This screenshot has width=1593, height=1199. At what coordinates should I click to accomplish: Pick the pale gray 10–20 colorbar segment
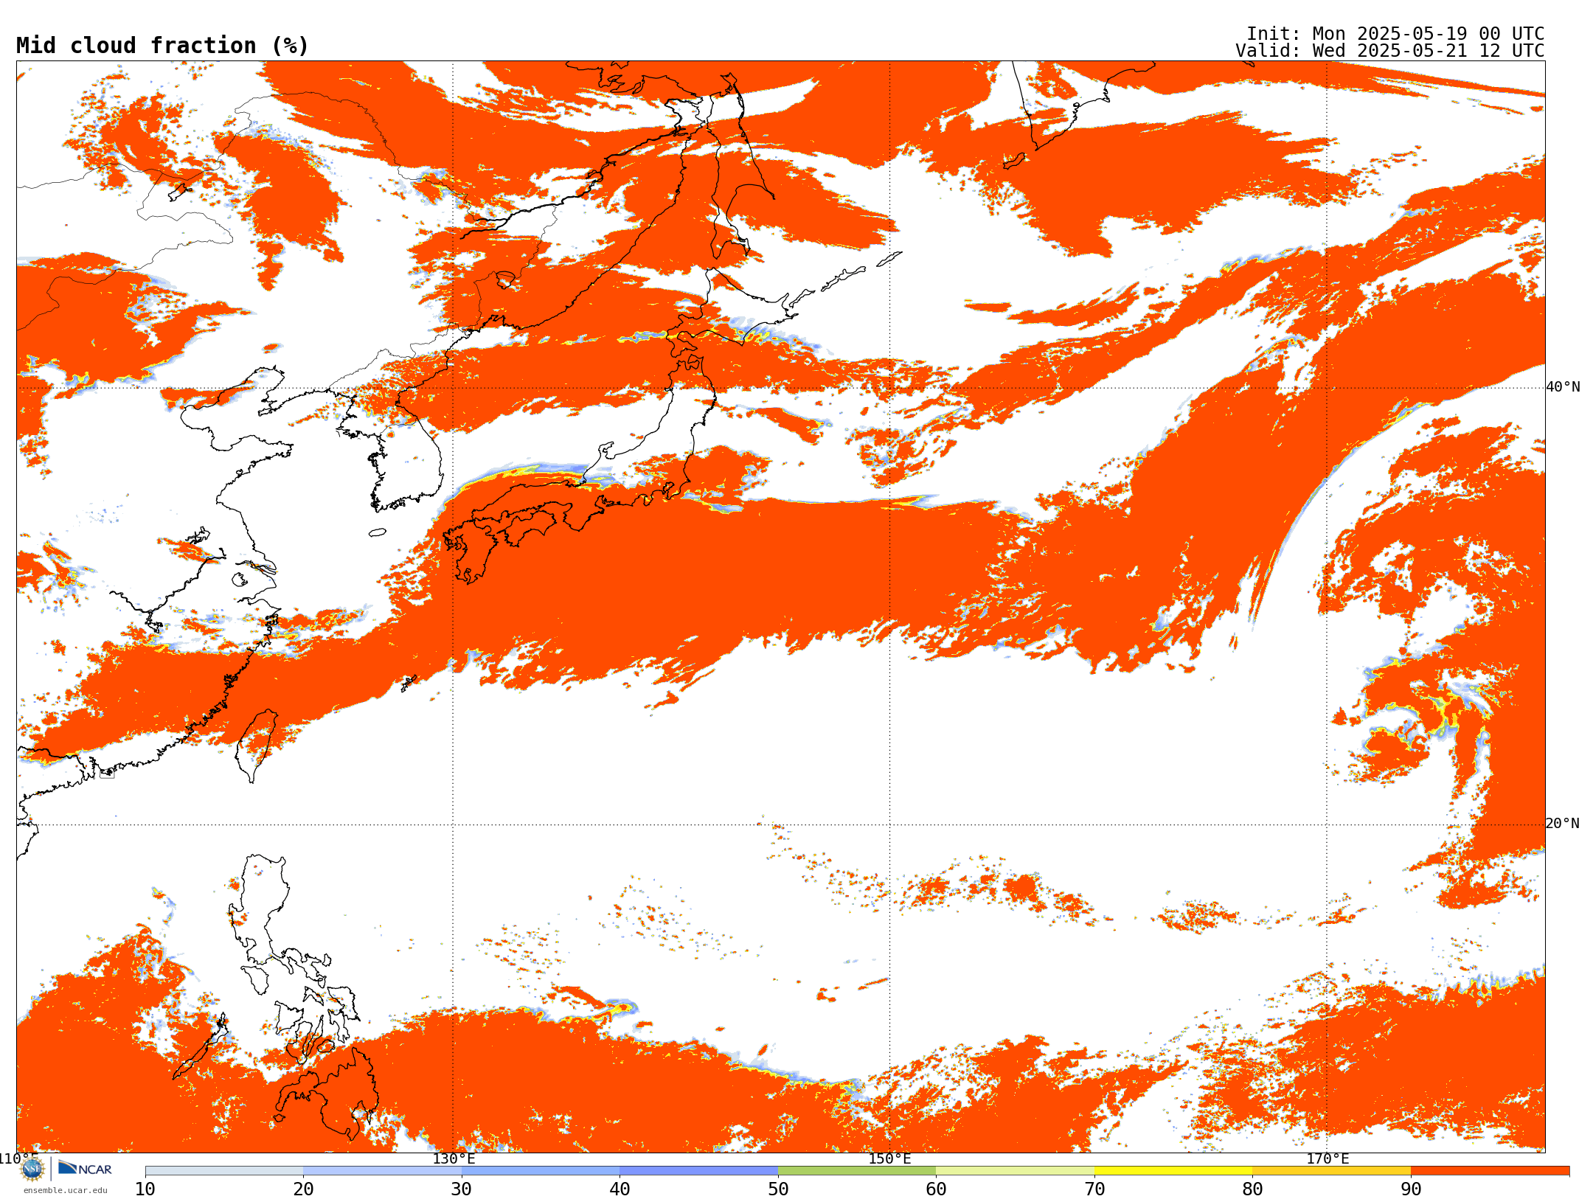pyautogui.click(x=224, y=1171)
